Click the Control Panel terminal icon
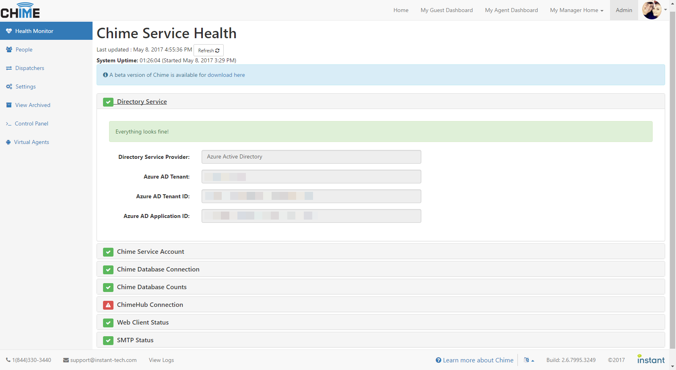The height and width of the screenshot is (370, 676). click(8, 124)
